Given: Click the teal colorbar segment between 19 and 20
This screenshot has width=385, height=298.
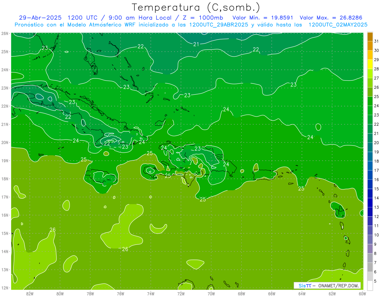Looking at the screenshot, I should pos(370,147).
